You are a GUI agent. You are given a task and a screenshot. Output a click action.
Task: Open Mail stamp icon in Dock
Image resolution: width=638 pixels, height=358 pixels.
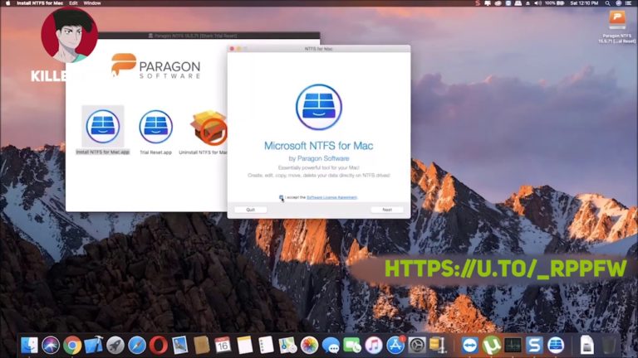click(x=179, y=346)
